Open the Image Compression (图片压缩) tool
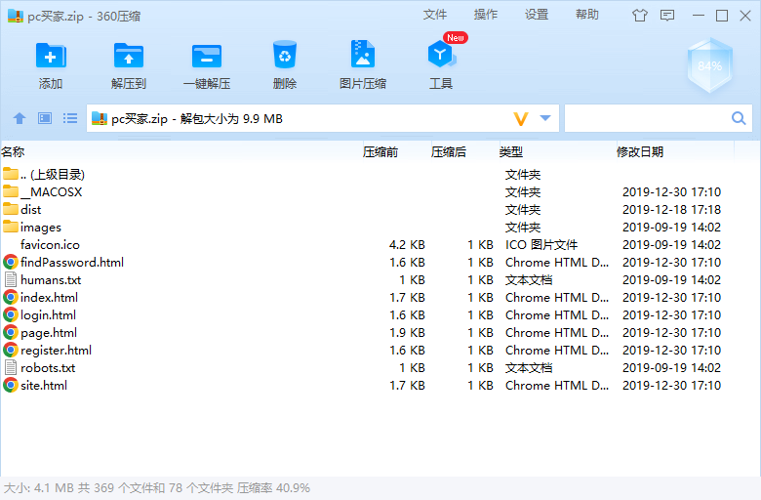This screenshot has height=500, width=761. (363, 57)
